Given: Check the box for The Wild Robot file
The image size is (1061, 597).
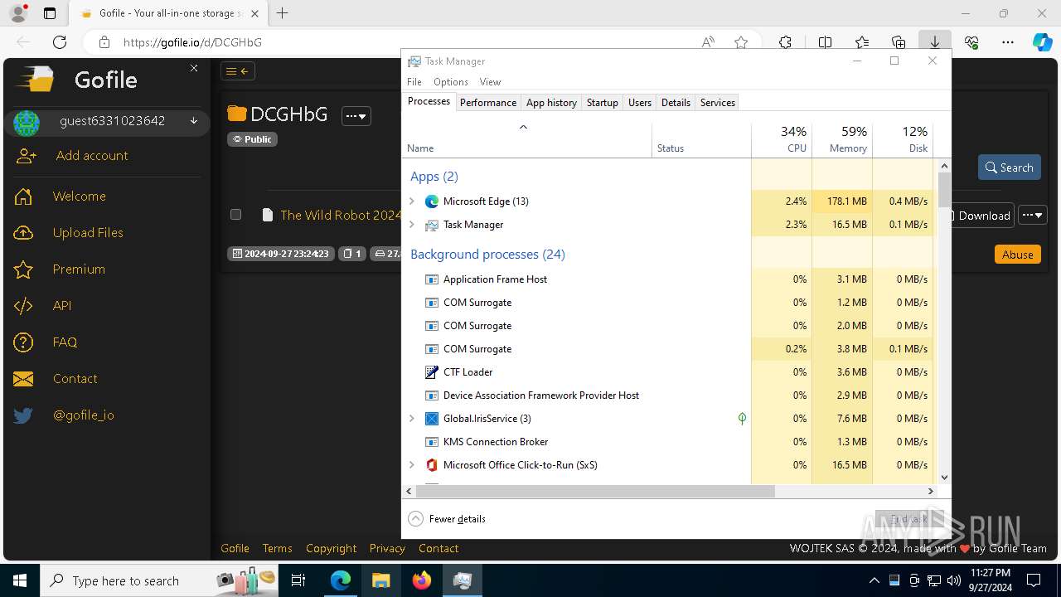Looking at the screenshot, I should [235, 215].
